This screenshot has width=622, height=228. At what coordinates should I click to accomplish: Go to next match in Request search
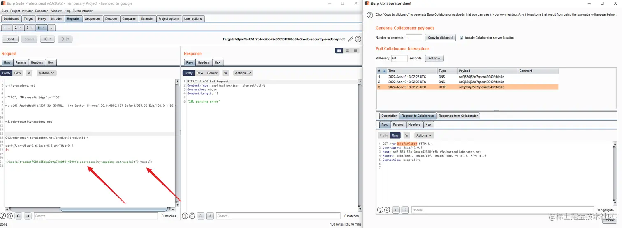28,216
